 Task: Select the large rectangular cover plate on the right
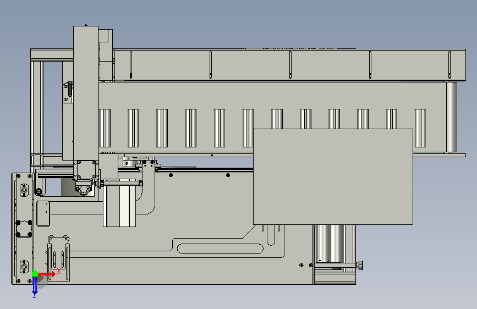pos(333,176)
